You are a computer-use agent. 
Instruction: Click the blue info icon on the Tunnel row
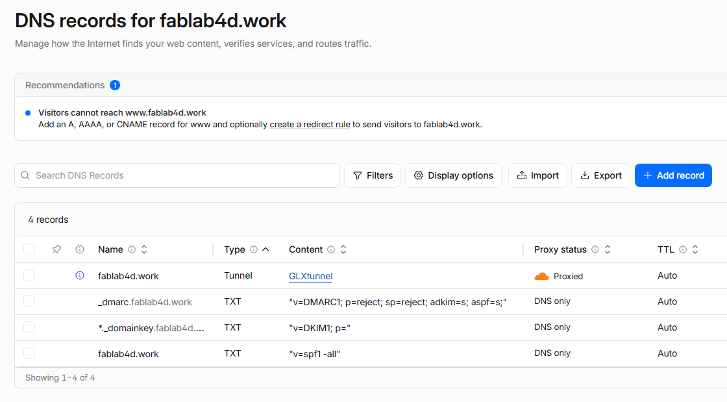[80, 276]
